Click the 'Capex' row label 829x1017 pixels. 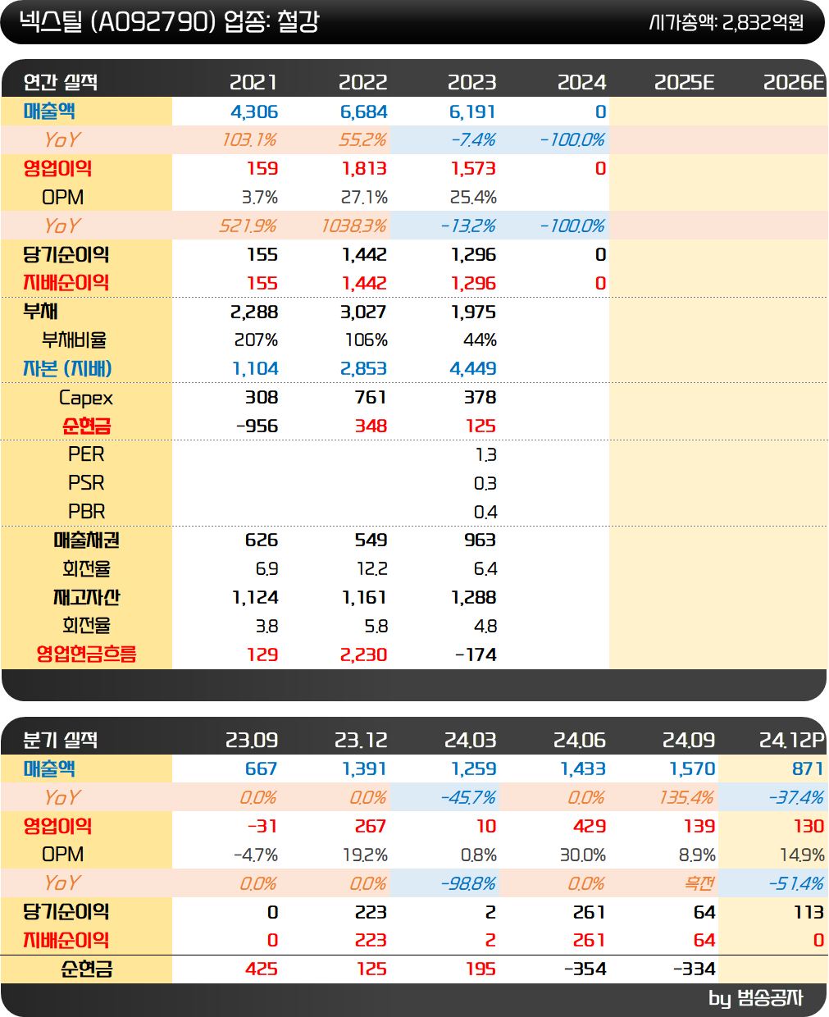coord(86,399)
